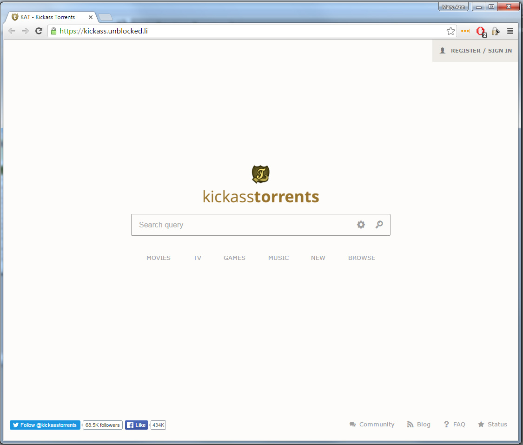This screenshot has height=445, width=523.
Task: Maximize the Chrome window
Action: coord(491,7)
